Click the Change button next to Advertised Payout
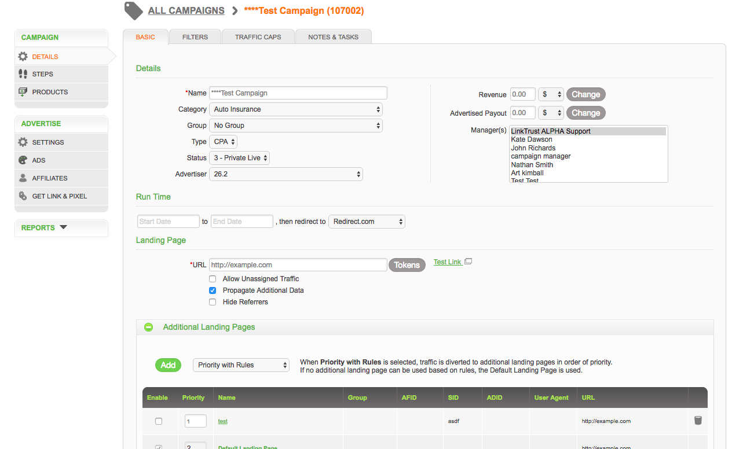Image resolution: width=743 pixels, height=449 pixels. click(x=586, y=113)
